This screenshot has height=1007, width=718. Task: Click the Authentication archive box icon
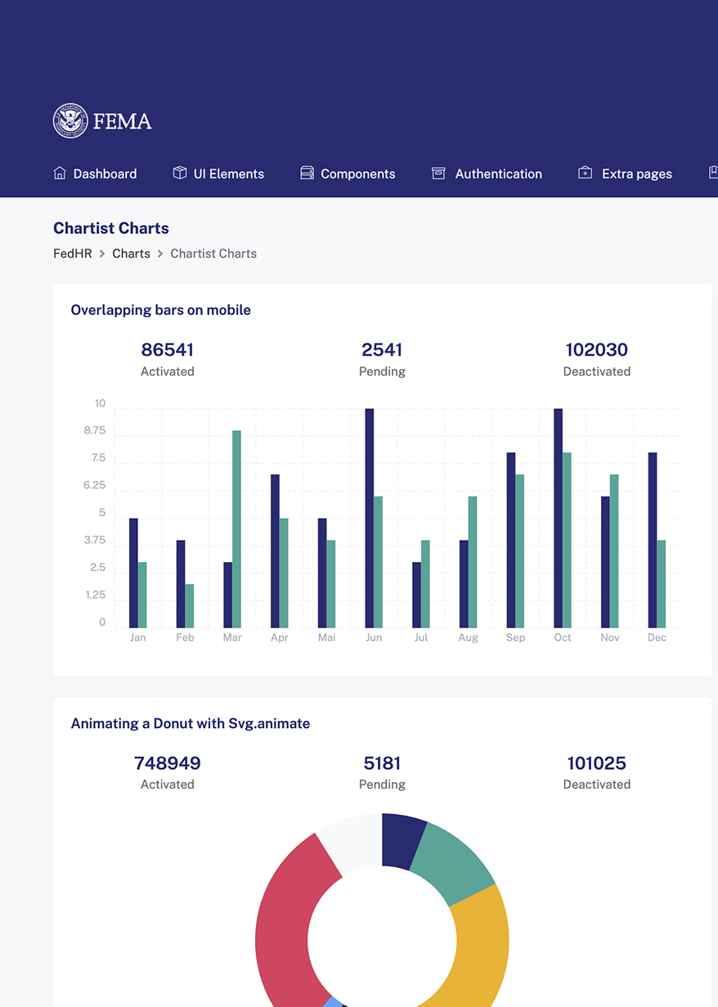click(x=438, y=173)
